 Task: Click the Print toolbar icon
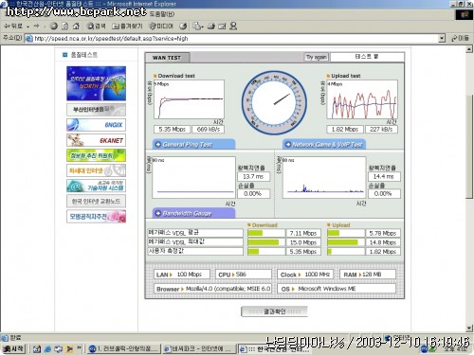point(211,27)
